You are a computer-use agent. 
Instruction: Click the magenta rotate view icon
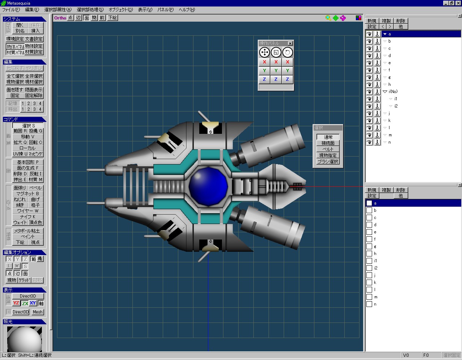[x=343, y=18]
